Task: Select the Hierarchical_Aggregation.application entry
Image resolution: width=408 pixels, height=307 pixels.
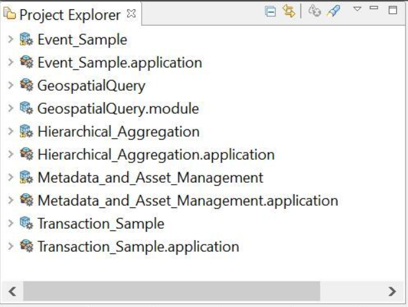Action: tap(156, 154)
